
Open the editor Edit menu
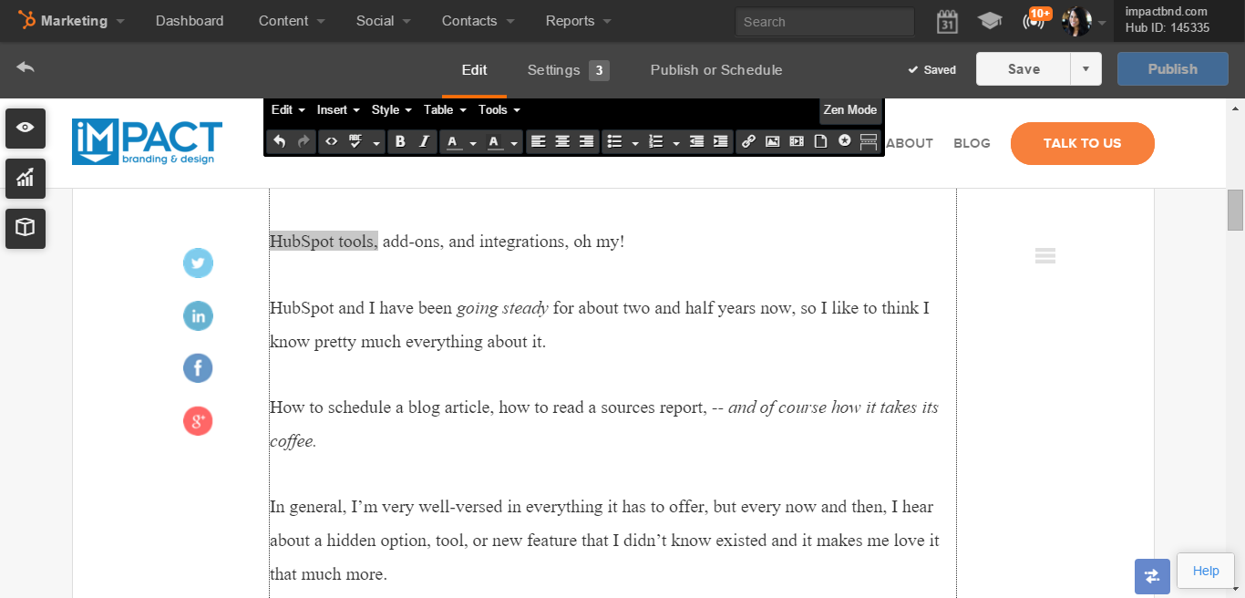pyautogui.click(x=288, y=109)
